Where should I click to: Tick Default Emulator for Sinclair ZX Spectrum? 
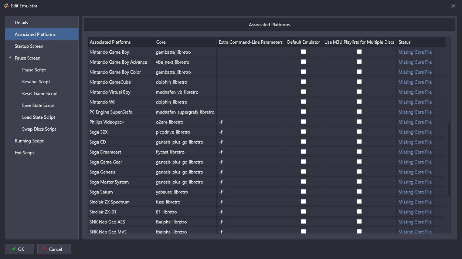[x=303, y=202]
